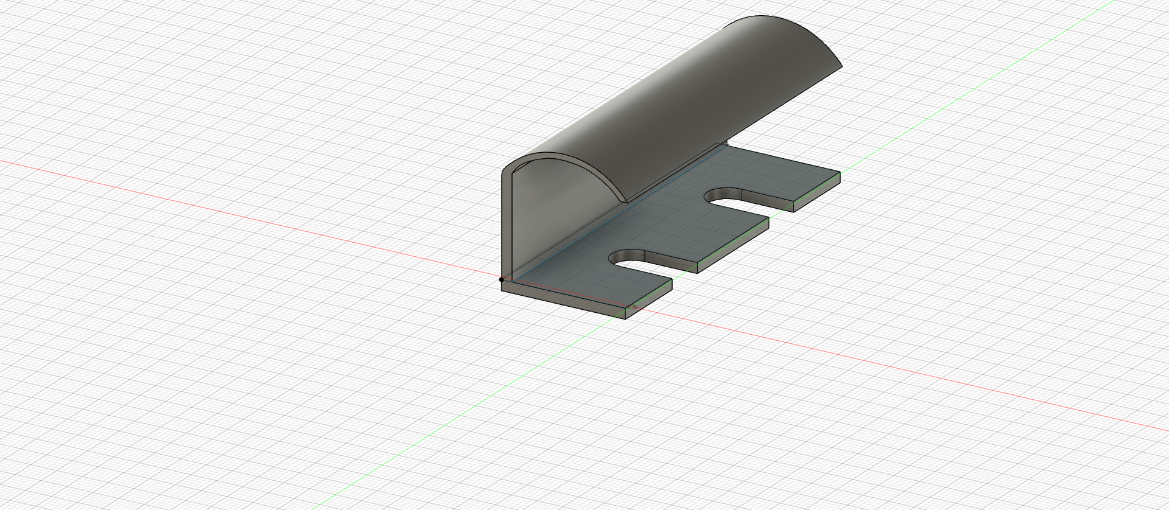Viewport: 1169px width, 510px height.
Task: Select the middle tab between the two slots
Action: (731, 234)
